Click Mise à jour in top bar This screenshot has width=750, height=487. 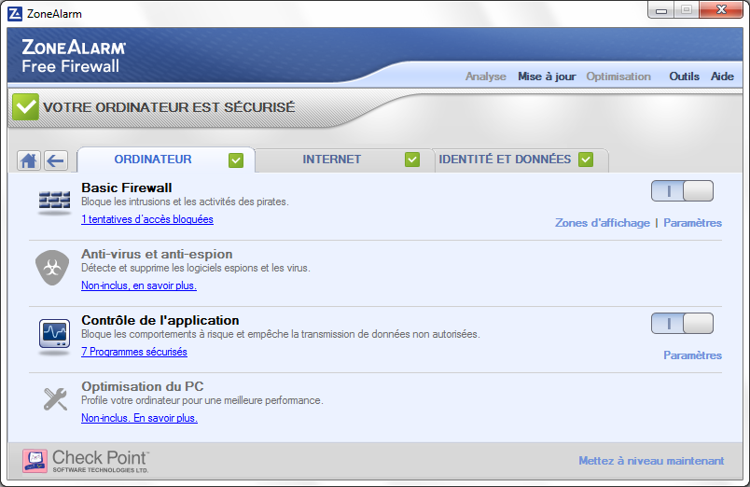(547, 77)
